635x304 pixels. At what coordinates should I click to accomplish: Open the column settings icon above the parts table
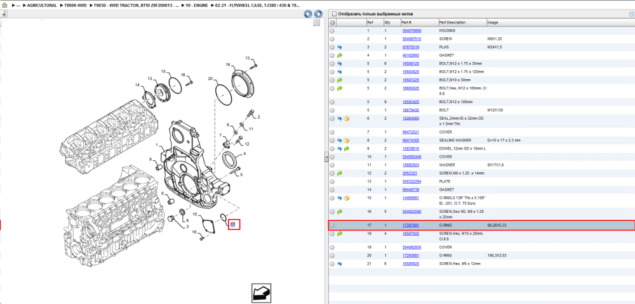631,14
